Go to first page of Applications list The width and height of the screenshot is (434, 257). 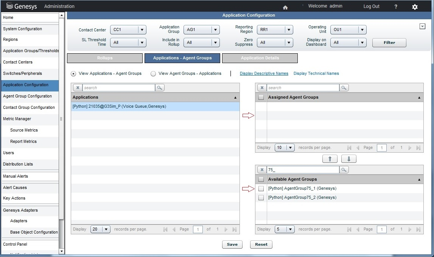tap(165, 229)
